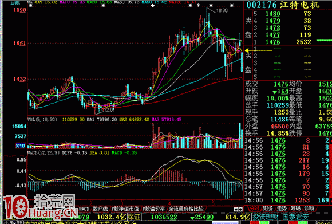Viewport: 332px width, 224px height.
Task: Click the 002176 江特电机 stock title
Action: pos(283,5)
